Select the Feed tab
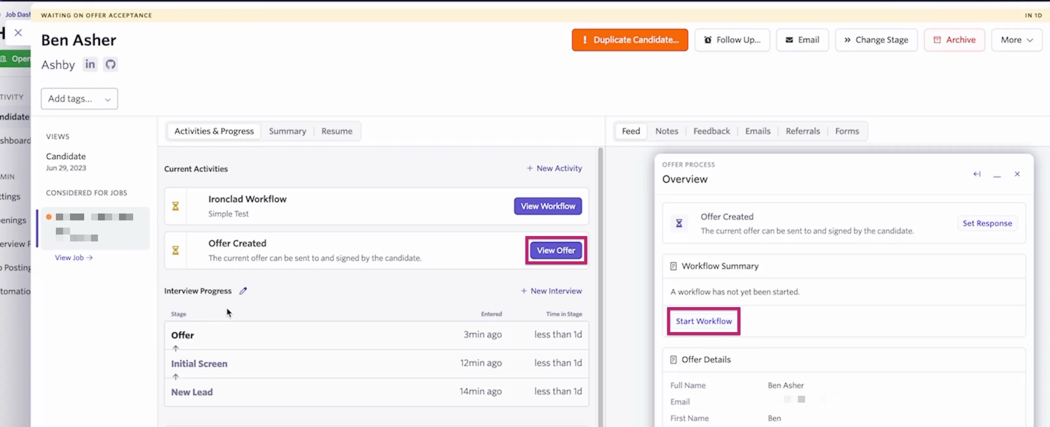This screenshot has width=1050, height=427. (631, 131)
